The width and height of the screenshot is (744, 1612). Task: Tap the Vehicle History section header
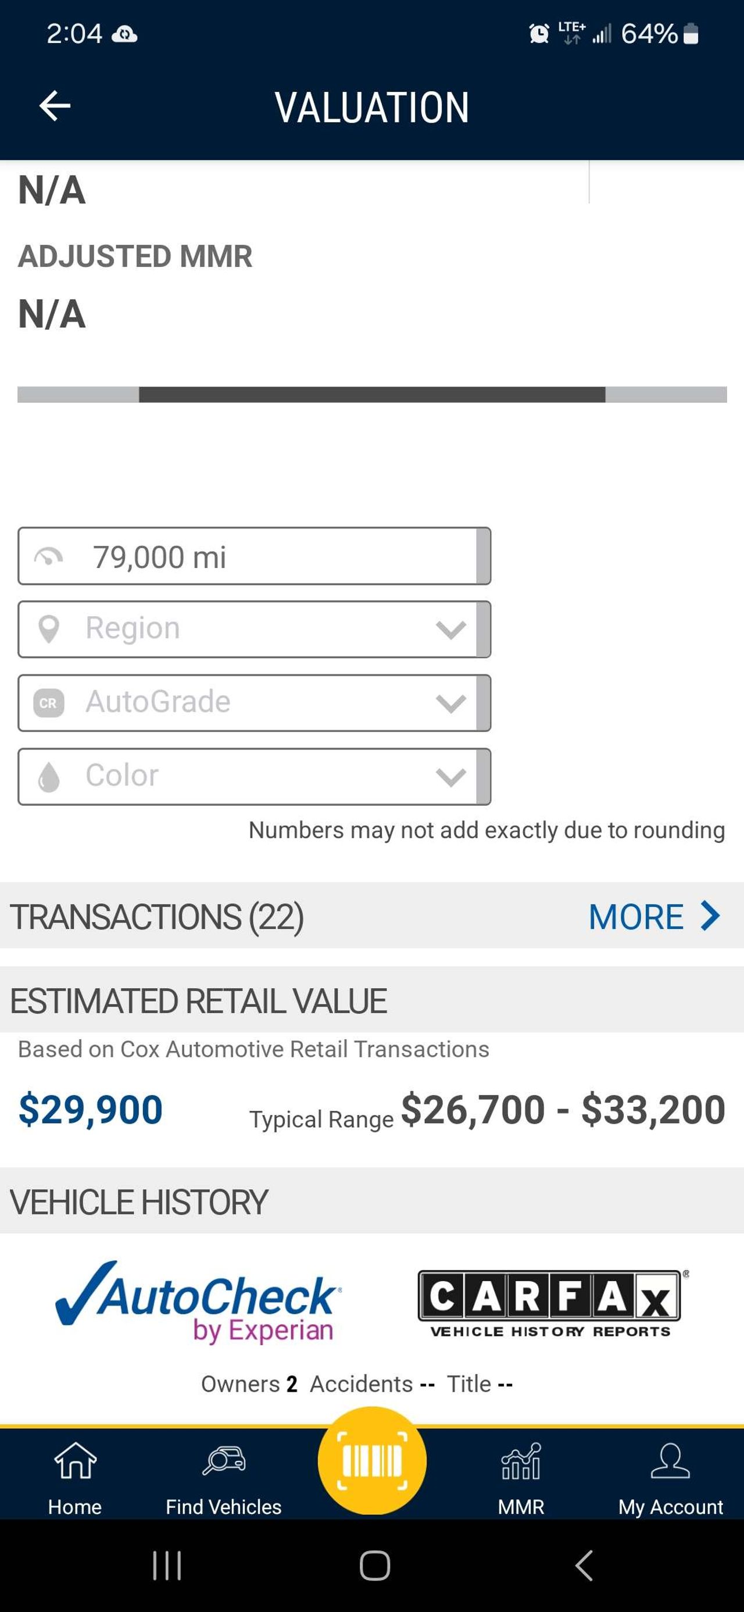pyautogui.click(x=139, y=1202)
